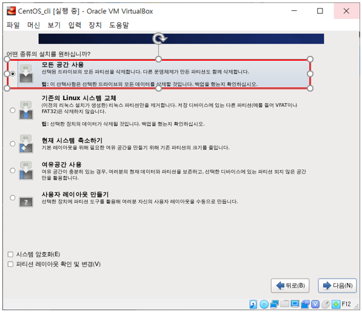362x312 pixels.
Task: Click the mouse integration status icon
Action: click(x=326, y=304)
